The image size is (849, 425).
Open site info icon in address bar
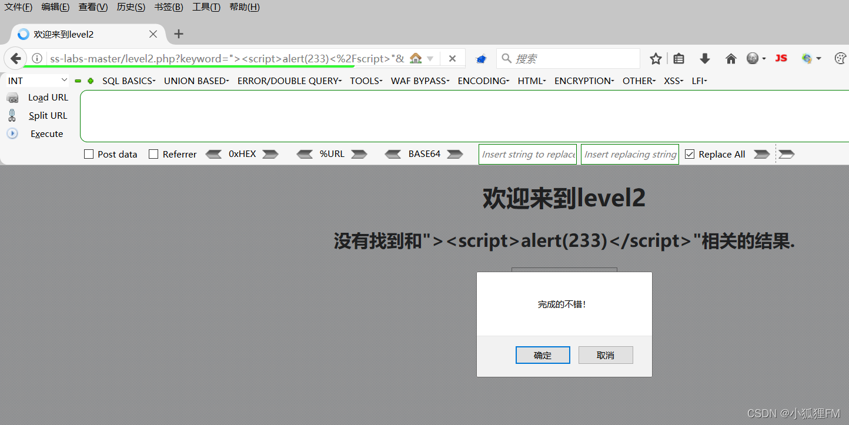(x=37, y=59)
